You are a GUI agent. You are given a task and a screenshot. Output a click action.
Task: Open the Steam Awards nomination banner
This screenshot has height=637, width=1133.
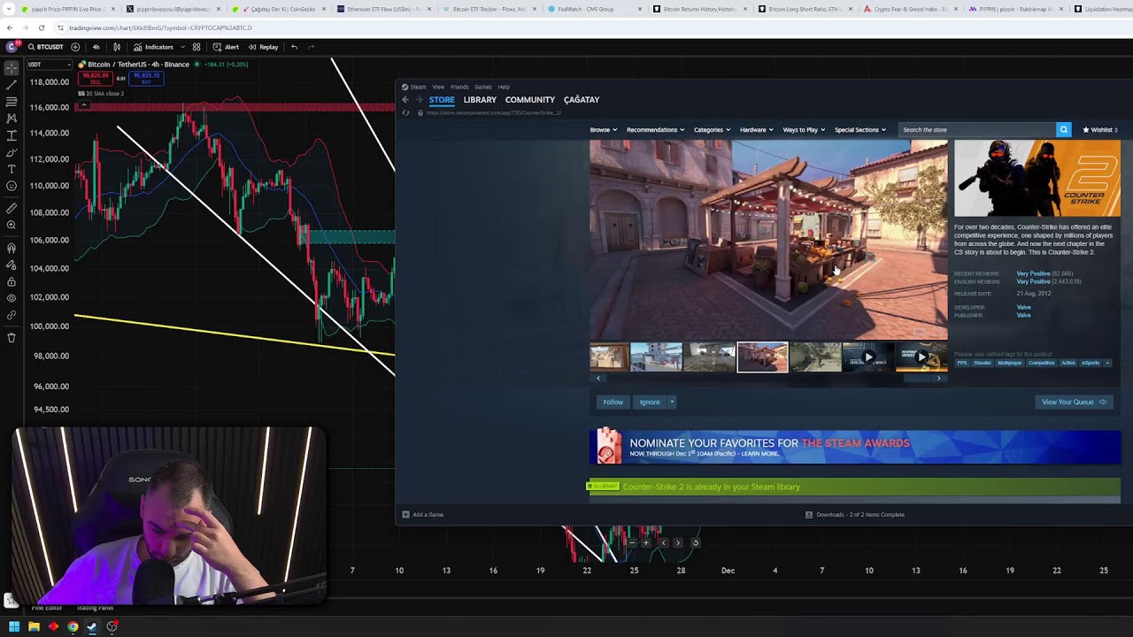pos(855,447)
